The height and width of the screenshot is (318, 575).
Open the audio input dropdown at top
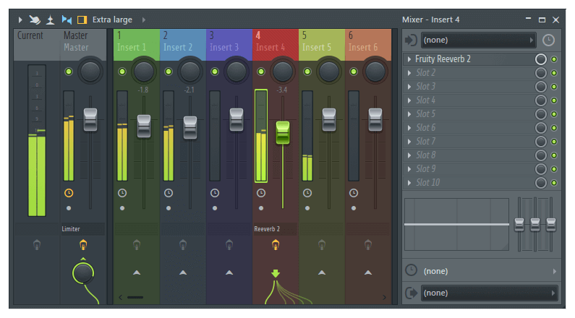[477, 40]
